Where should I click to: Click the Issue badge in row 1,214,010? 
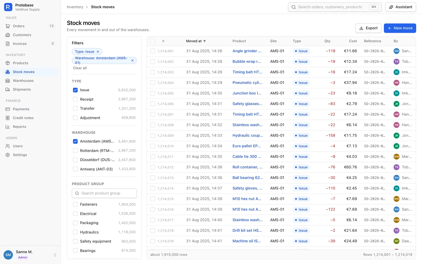(301, 146)
